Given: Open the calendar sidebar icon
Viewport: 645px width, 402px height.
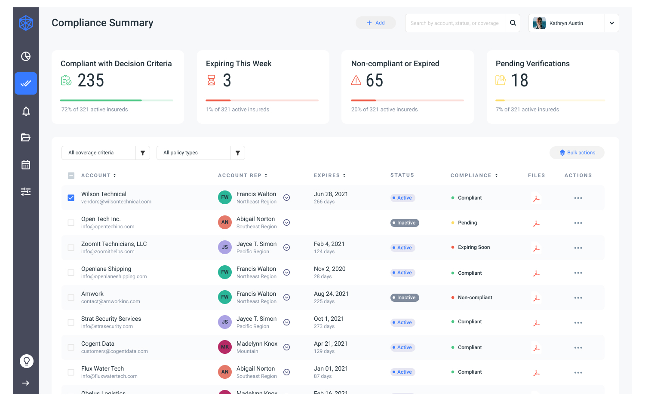Looking at the screenshot, I should pyautogui.click(x=26, y=165).
